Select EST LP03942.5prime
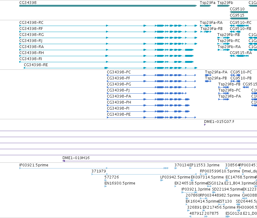The image size is (257, 218). 175,177
